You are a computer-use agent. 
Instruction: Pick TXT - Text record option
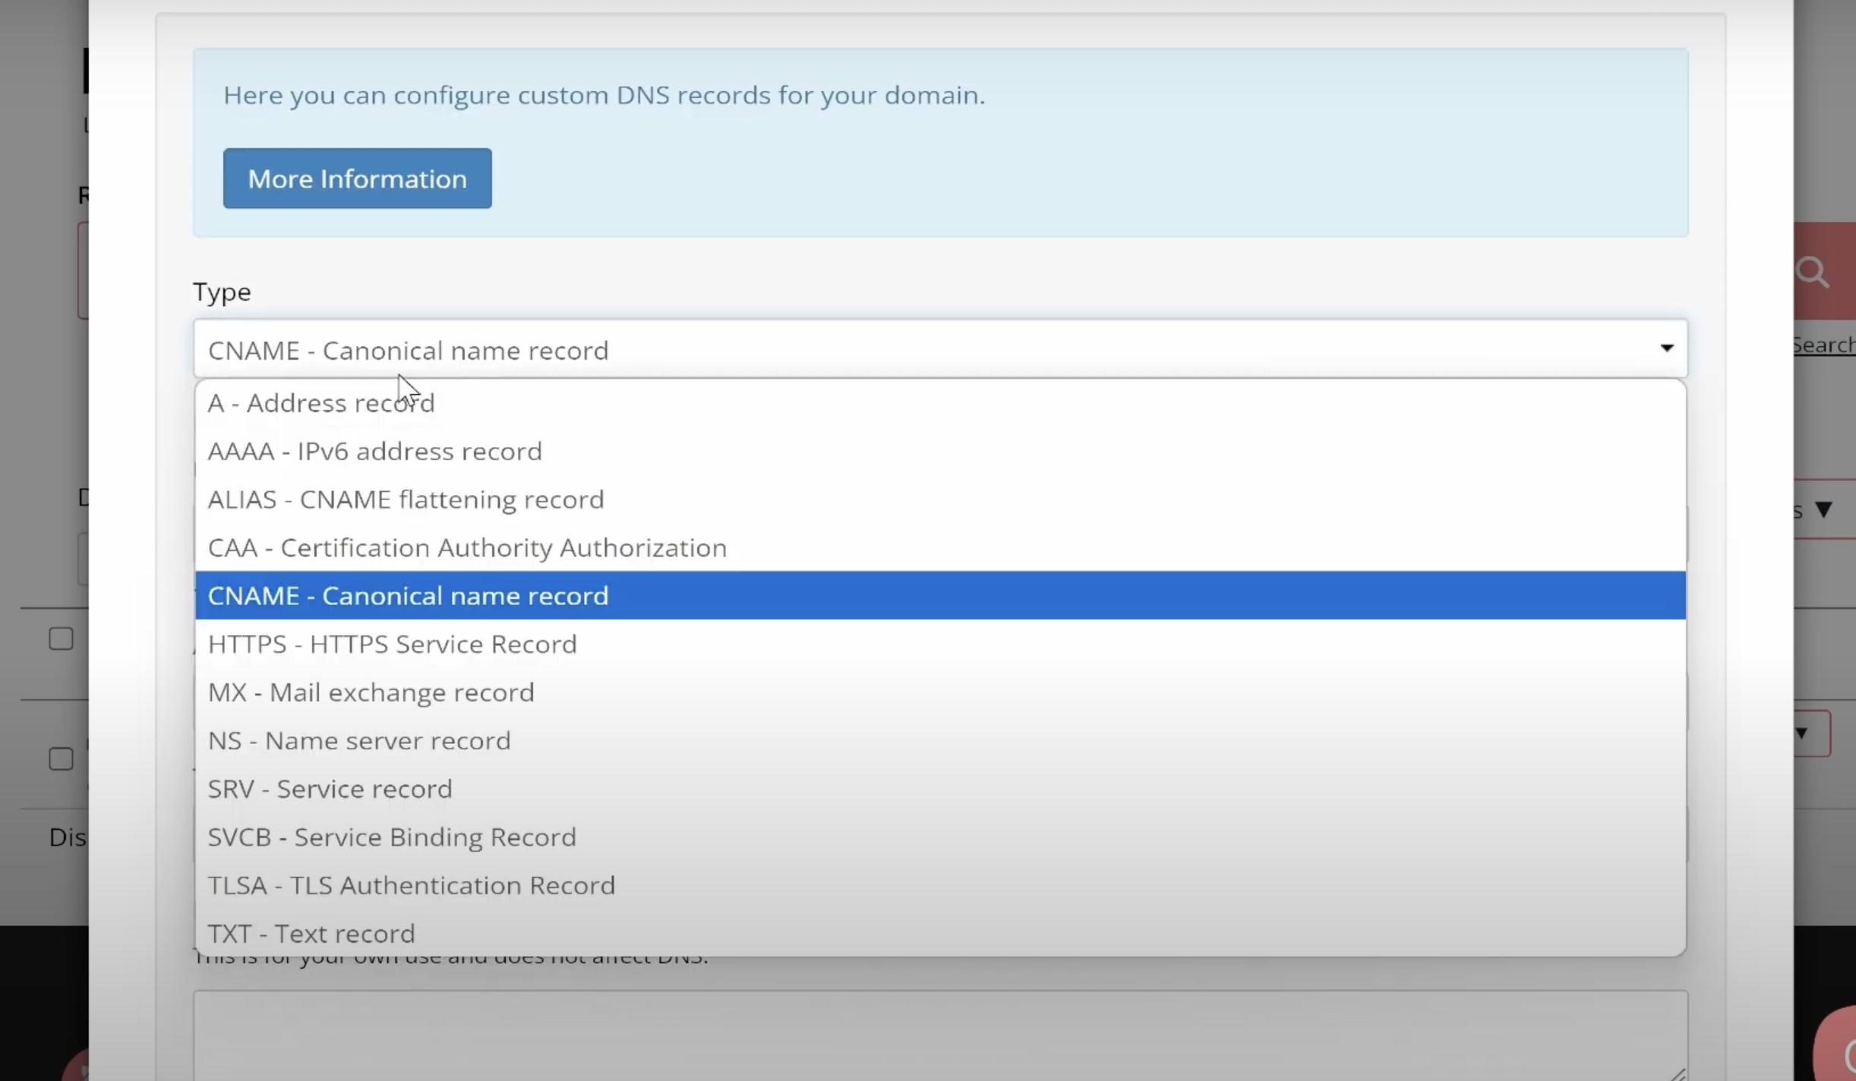coord(311,934)
